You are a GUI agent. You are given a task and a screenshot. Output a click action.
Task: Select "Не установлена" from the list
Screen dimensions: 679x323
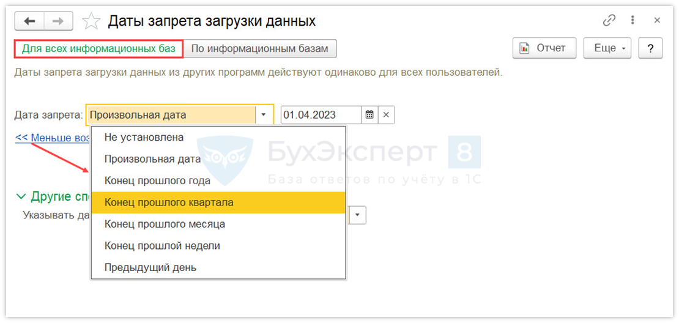pyautogui.click(x=144, y=137)
